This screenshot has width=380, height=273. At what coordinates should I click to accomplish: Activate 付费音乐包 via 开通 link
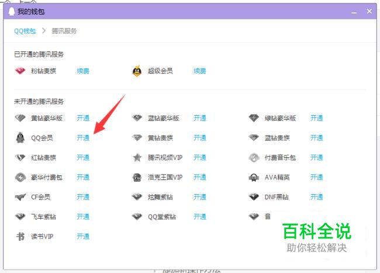(x=316, y=157)
